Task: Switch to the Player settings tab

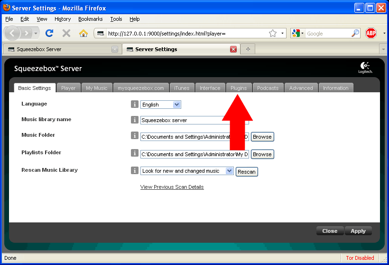Action: click(68, 88)
